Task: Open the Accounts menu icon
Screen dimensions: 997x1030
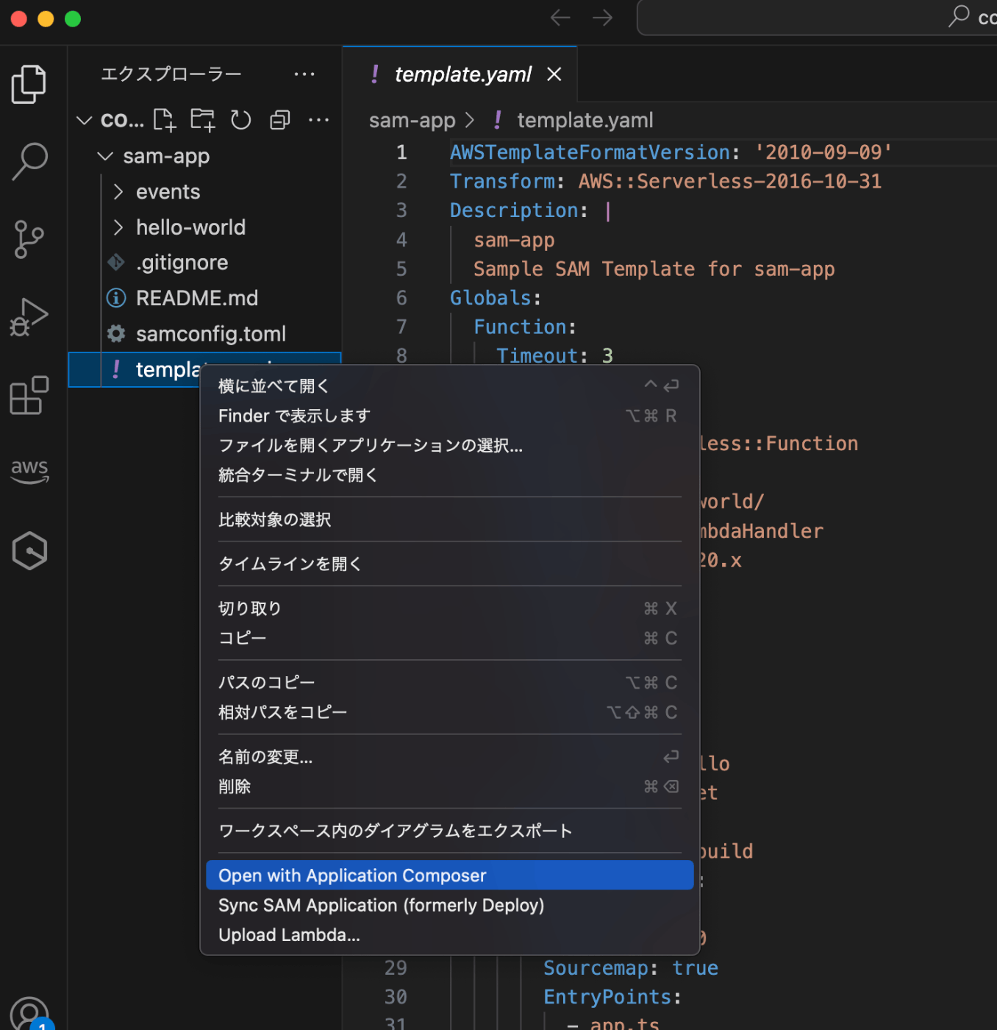Action: 29,1014
